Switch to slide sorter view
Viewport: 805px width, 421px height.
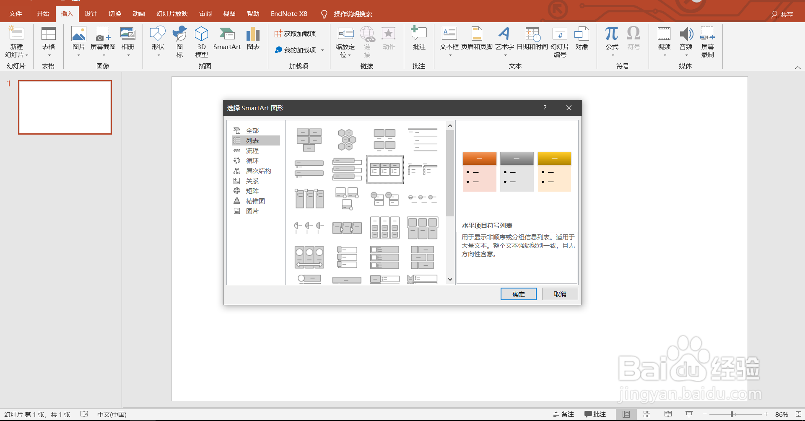(647, 414)
